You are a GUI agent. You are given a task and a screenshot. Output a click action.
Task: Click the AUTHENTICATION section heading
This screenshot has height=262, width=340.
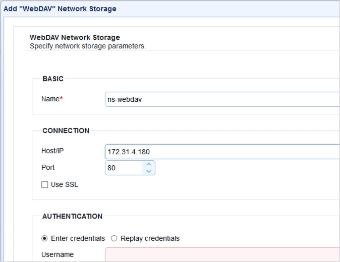coord(72,216)
